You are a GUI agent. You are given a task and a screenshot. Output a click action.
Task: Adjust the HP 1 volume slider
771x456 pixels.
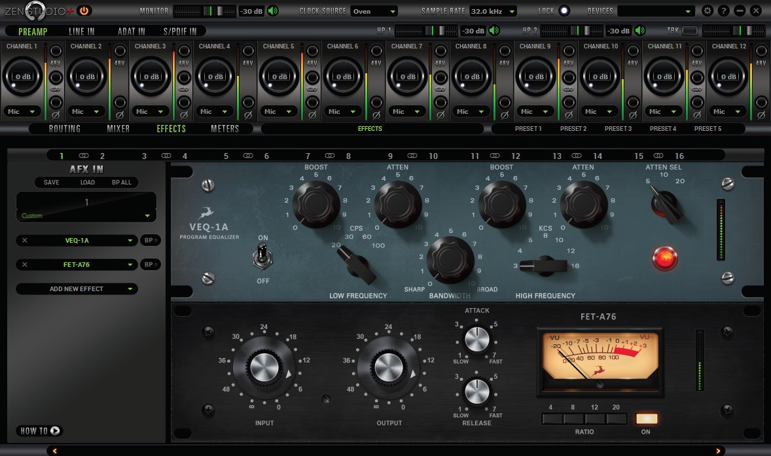click(x=426, y=31)
